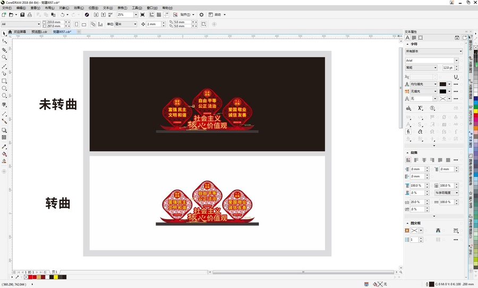Image resolution: width=478 pixels, height=288 pixels.
Task: Click the Print icon in the standard toolbar
Action: [30, 15]
